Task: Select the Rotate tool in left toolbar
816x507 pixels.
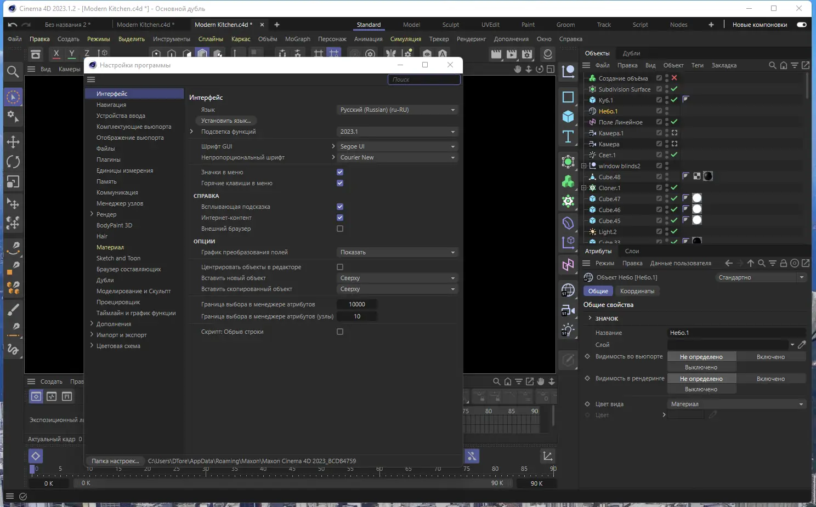Action: tap(13, 162)
